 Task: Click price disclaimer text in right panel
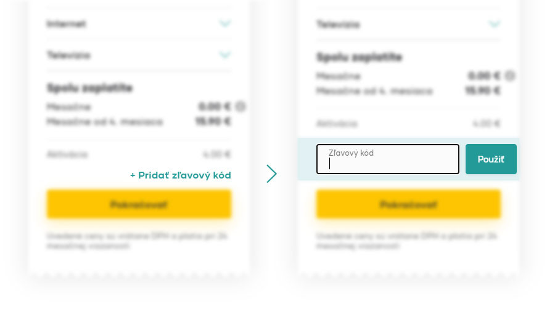pos(407,241)
